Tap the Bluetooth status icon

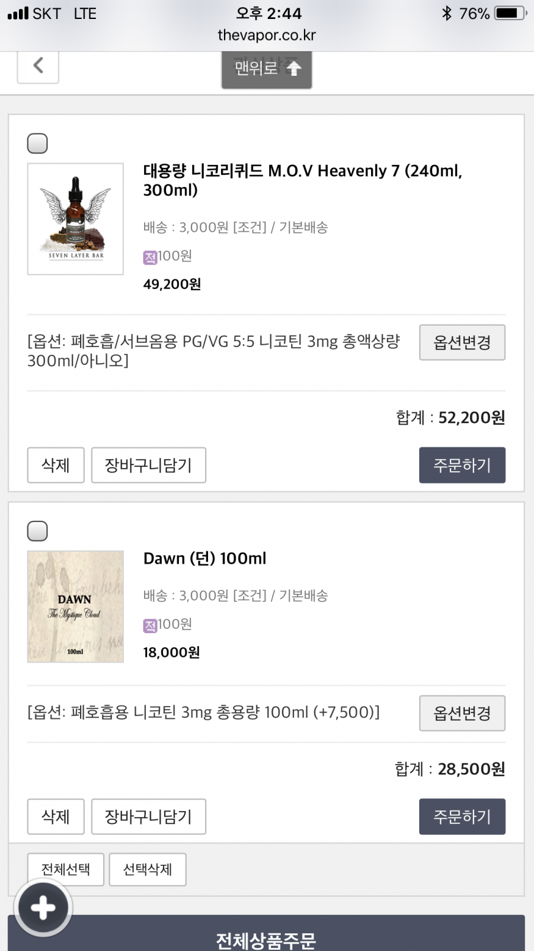[x=447, y=13]
